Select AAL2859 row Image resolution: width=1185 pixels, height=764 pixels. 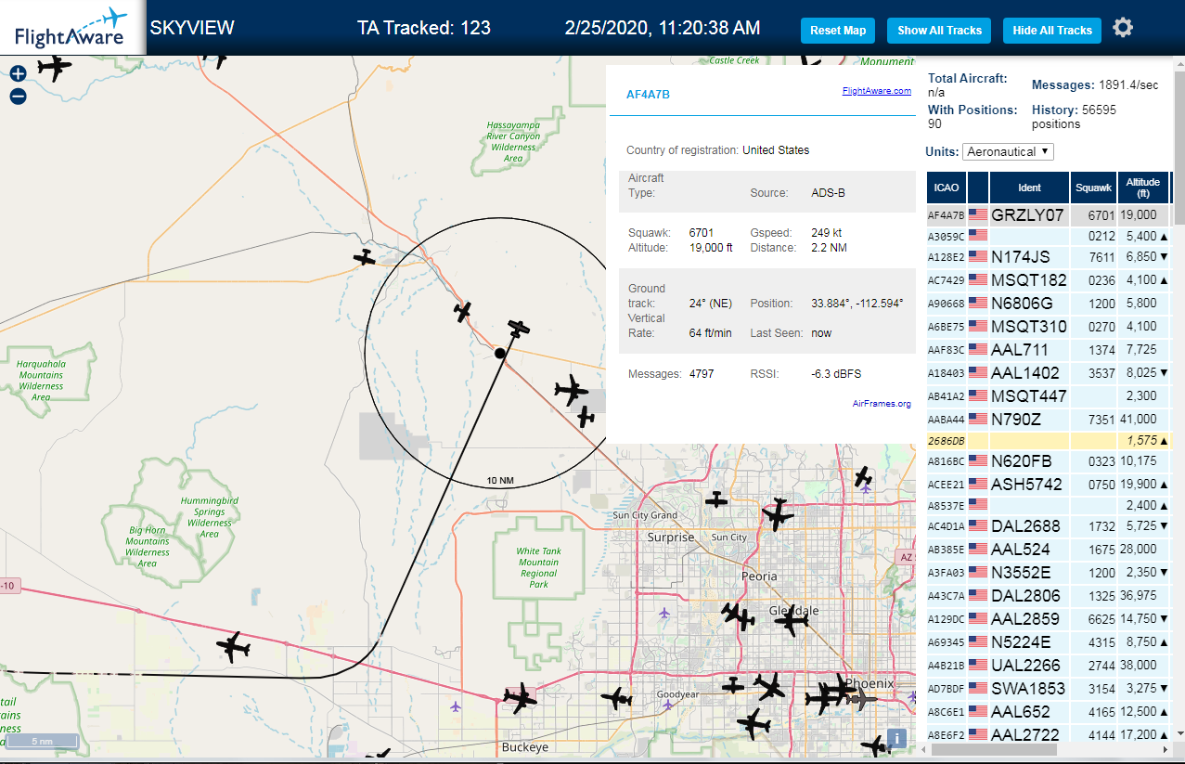1049,618
